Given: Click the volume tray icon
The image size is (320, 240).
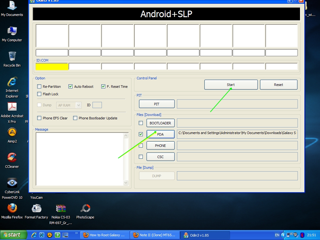Looking at the screenshot, I should tap(296, 235).
